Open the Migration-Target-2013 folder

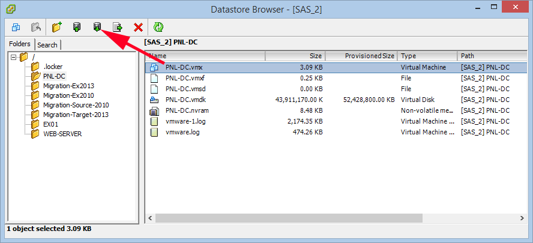tap(76, 115)
